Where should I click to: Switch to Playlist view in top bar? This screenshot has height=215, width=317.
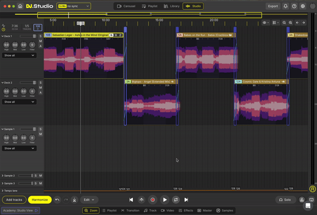150,6
